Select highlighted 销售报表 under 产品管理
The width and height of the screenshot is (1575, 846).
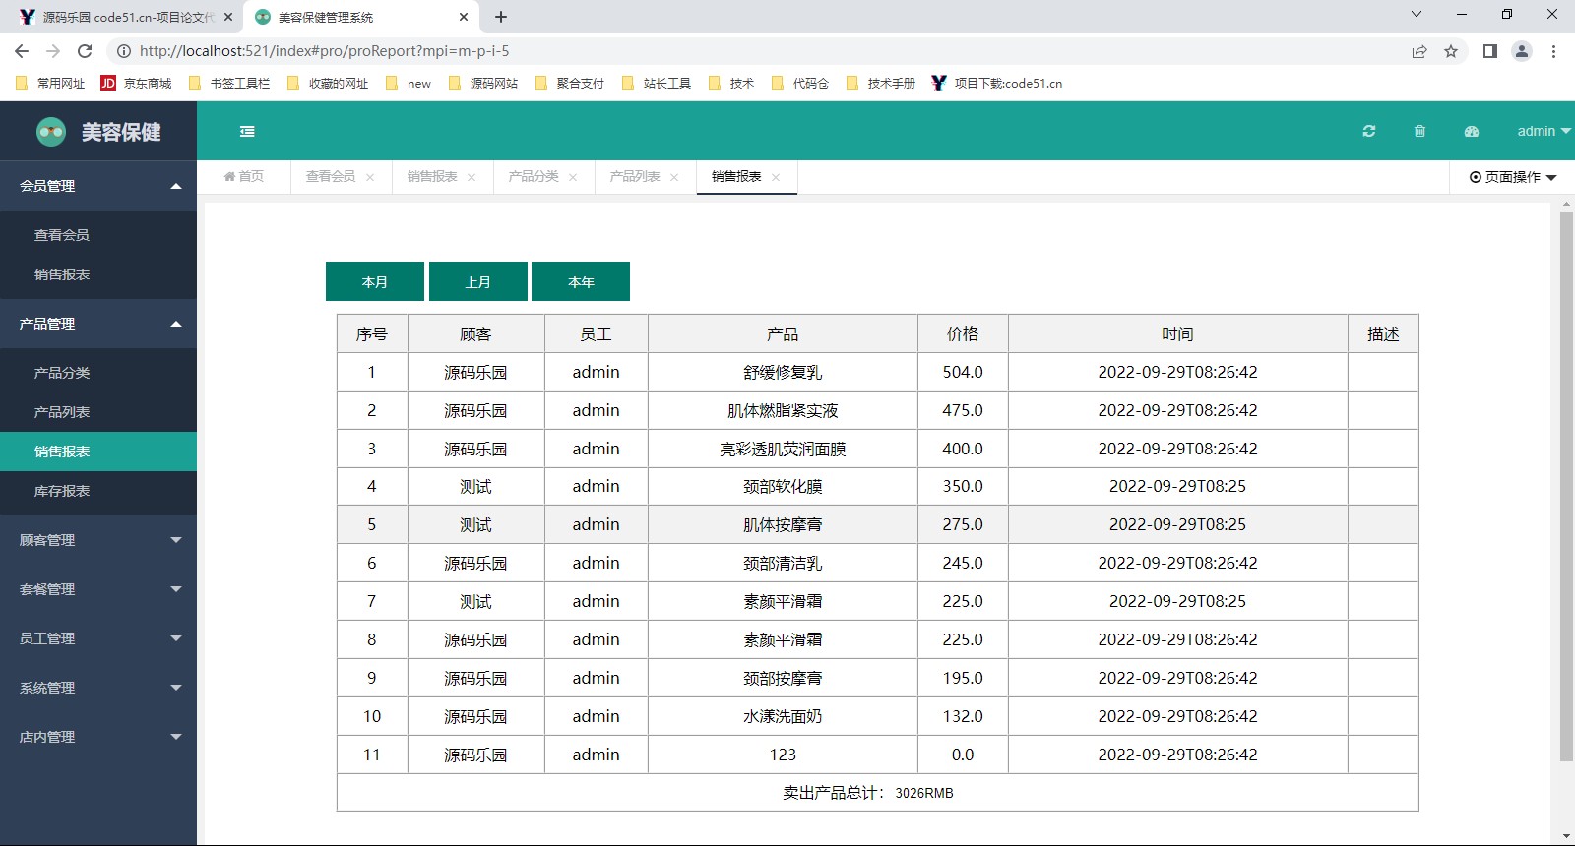[x=98, y=452]
